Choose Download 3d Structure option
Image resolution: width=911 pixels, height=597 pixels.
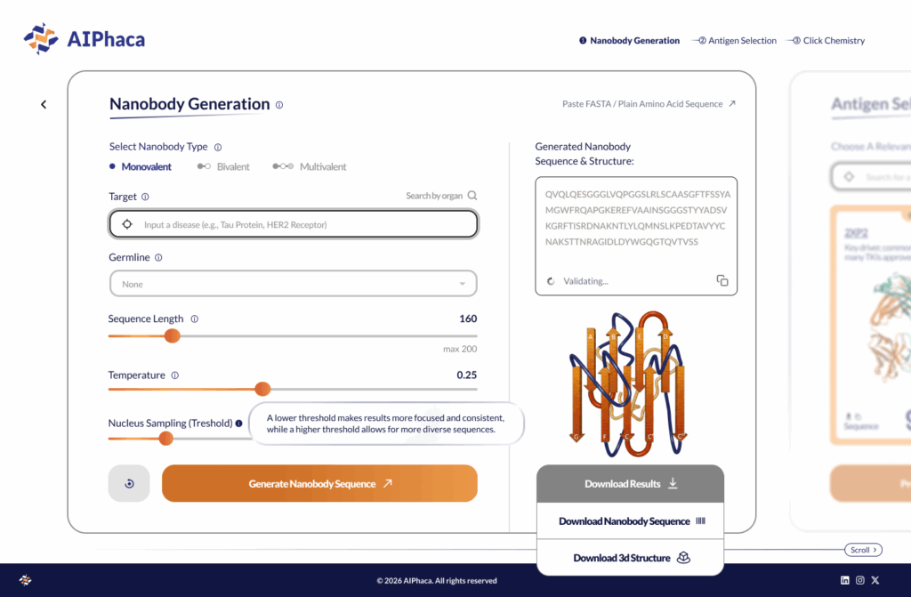[630, 558]
